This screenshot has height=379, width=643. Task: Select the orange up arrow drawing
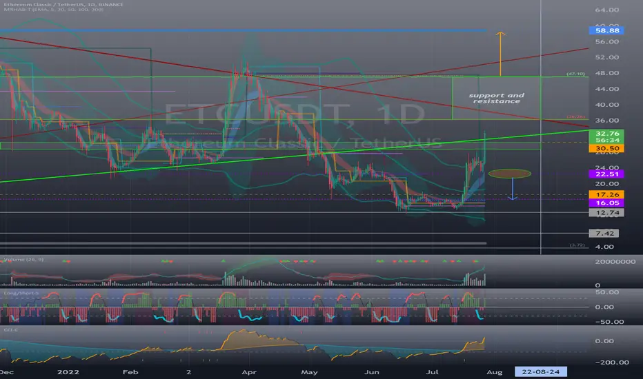pos(500,54)
